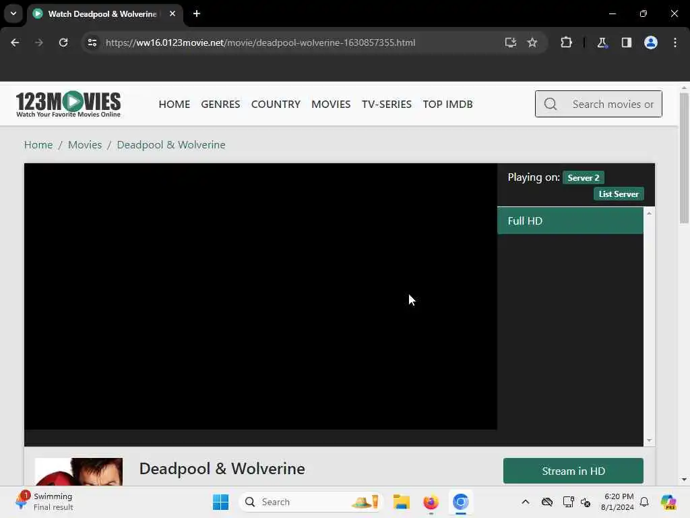Open the notifications bell icon
The width and height of the screenshot is (690, 518).
click(x=644, y=502)
